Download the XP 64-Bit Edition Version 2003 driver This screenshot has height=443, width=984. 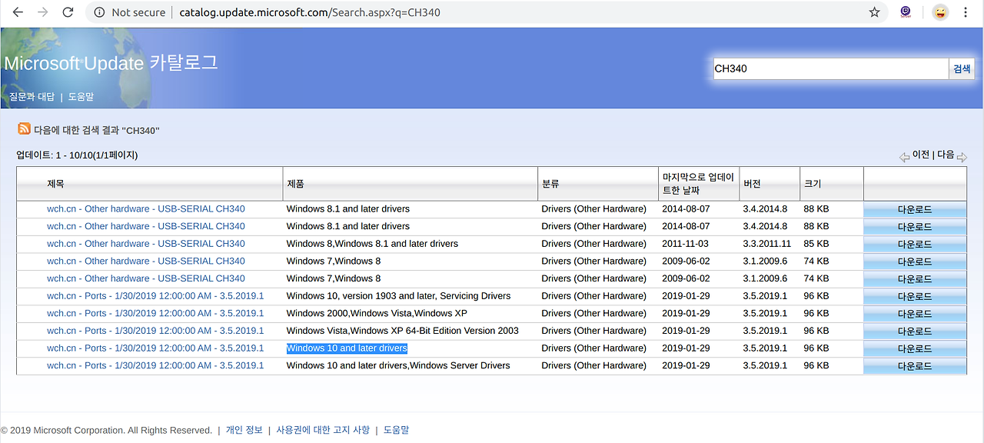click(915, 331)
